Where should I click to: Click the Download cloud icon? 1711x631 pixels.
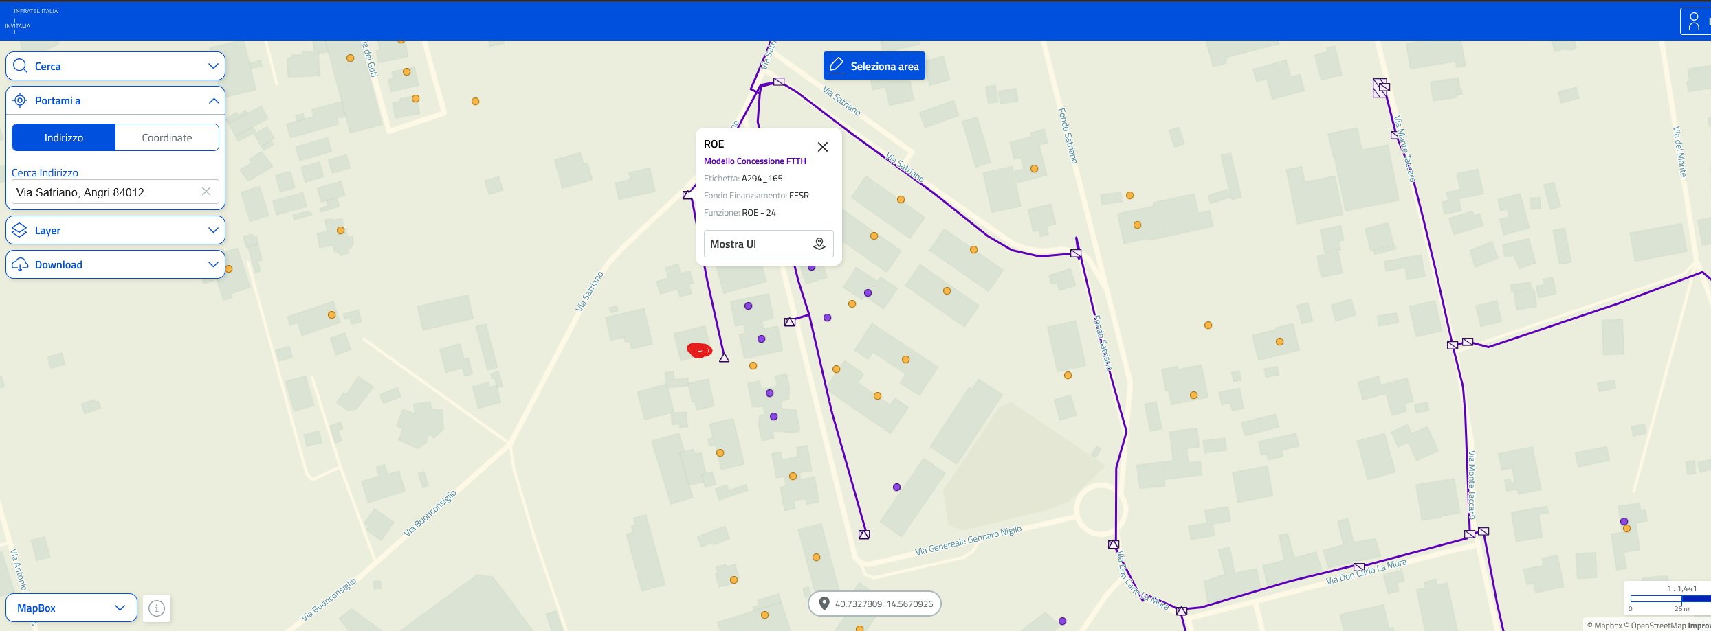20,265
